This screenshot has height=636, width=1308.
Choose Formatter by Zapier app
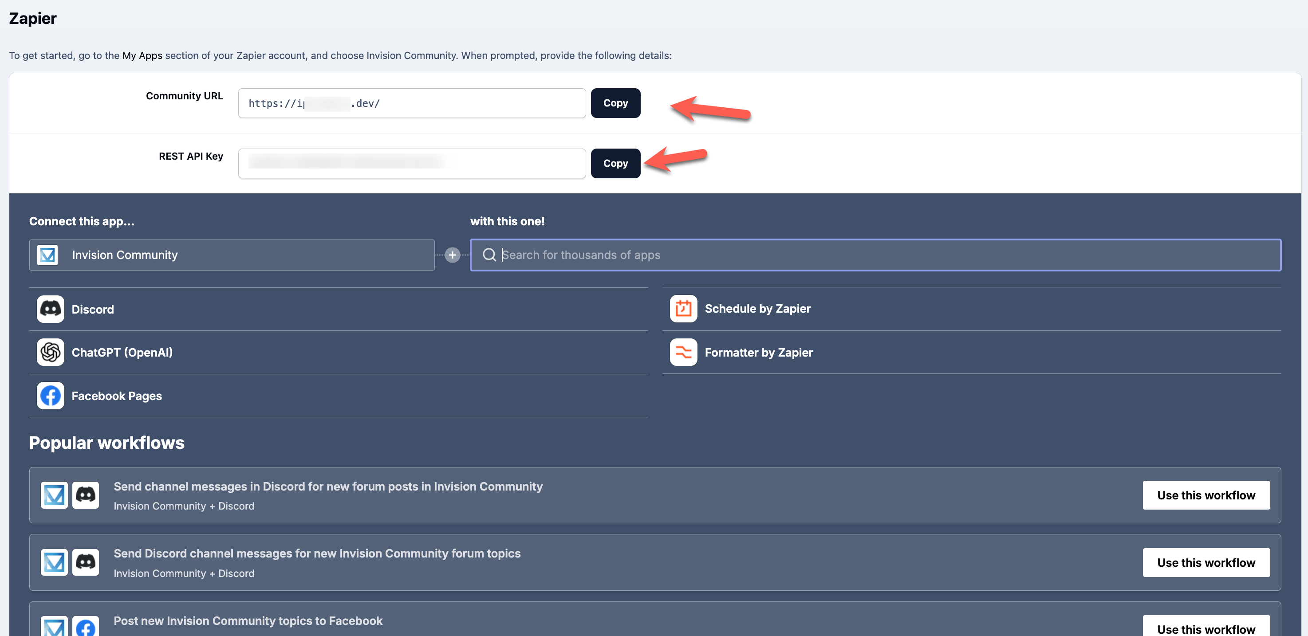(972, 352)
